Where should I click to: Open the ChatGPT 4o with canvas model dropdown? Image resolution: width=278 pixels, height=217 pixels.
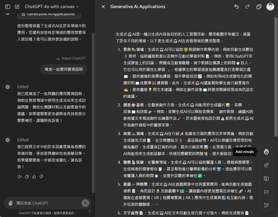(52, 7)
